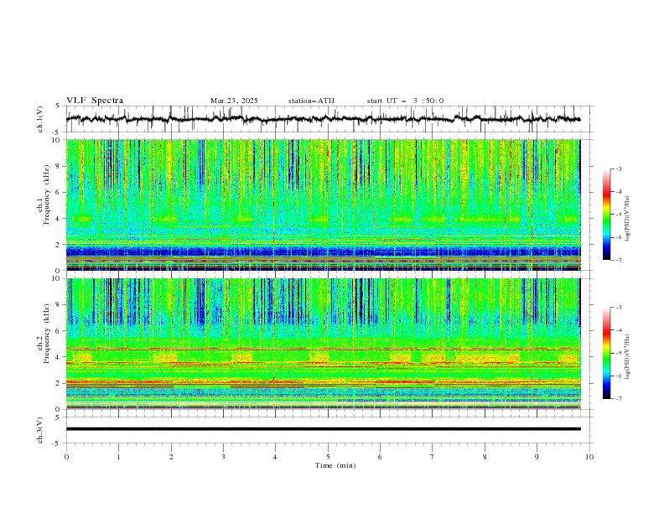Click the "ch.3(V)" axis label
This screenshot has height=513, width=664.
(40, 430)
